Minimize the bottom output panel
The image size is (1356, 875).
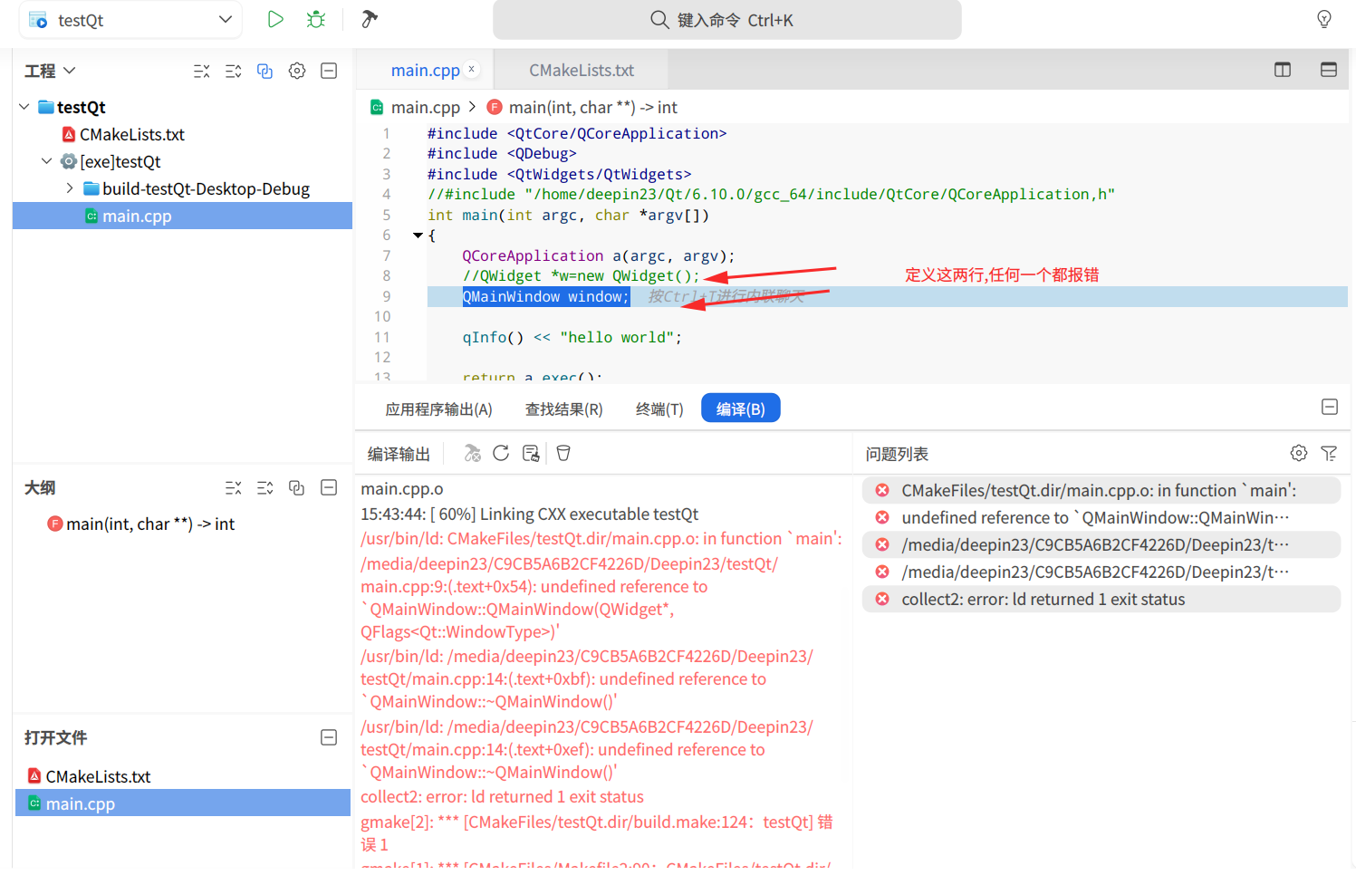(x=1330, y=408)
